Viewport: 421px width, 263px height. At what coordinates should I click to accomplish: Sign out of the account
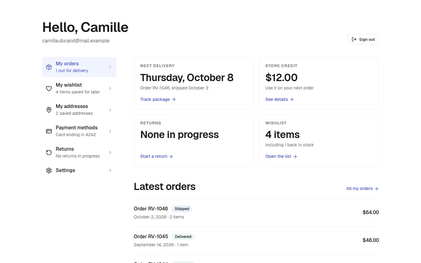click(363, 39)
